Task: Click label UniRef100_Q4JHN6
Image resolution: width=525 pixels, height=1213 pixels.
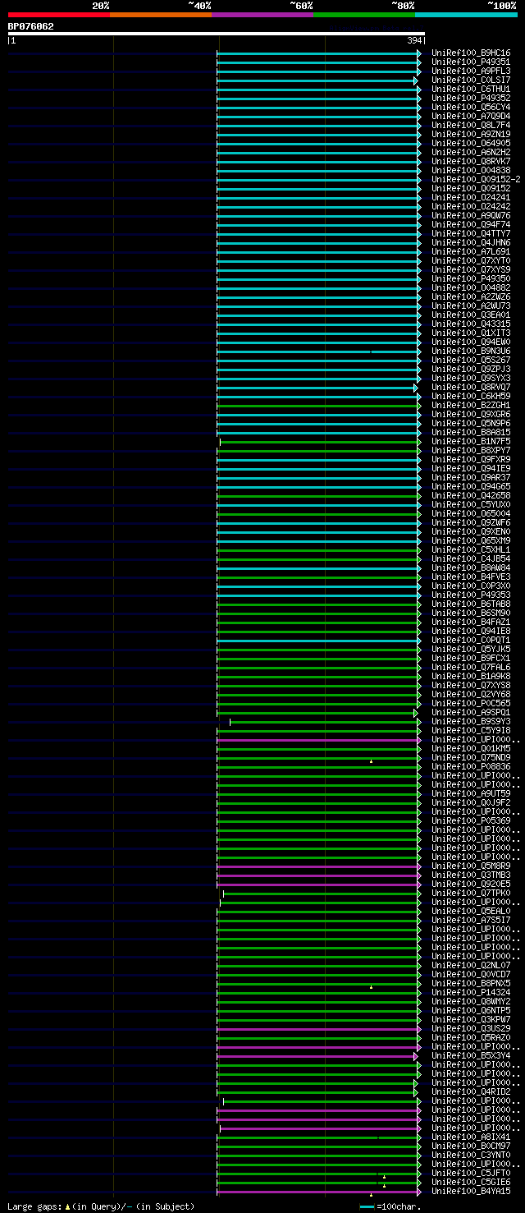Action: pyautogui.click(x=471, y=242)
